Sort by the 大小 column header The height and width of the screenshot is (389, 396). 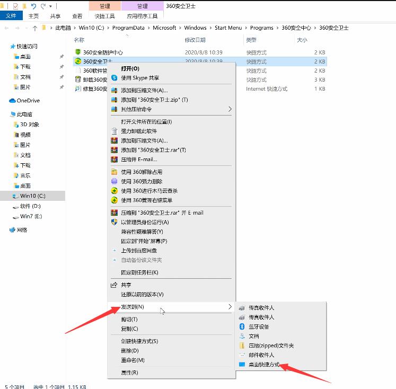(302, 40)
